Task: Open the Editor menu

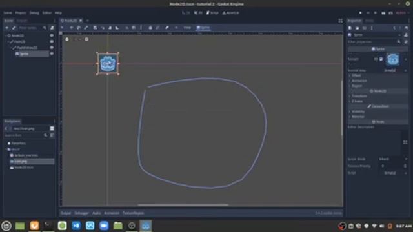Action: pyautogui.click(x=47, y=13)
